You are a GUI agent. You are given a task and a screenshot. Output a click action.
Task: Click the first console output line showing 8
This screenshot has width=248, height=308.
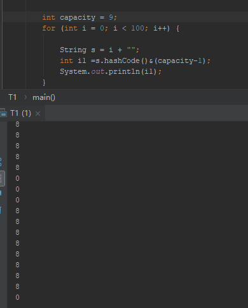pyautogui.click(x=17, y=124)
